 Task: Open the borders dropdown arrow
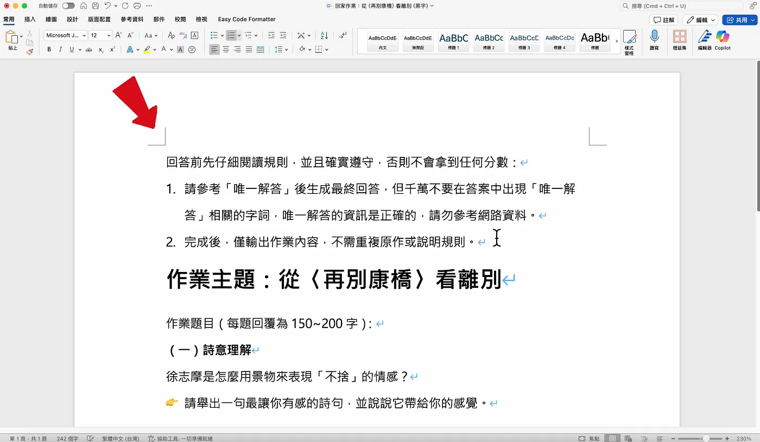point(327,49)
